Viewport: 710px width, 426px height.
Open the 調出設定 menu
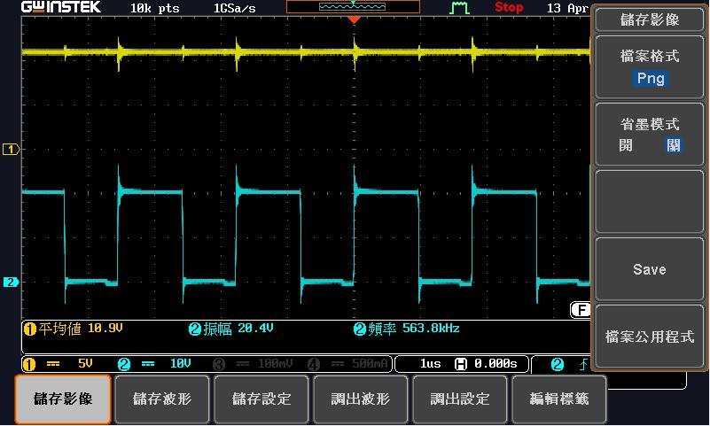[460, 399]
